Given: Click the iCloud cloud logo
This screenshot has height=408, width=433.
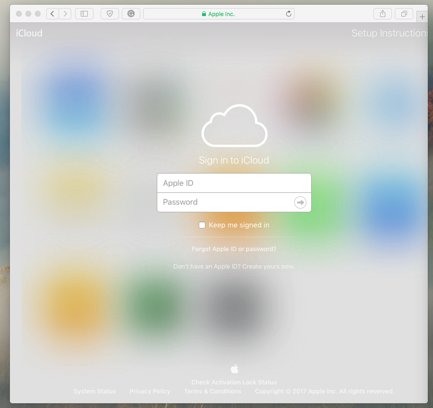Looking at the screenshot, I should [x=235, y=125].
